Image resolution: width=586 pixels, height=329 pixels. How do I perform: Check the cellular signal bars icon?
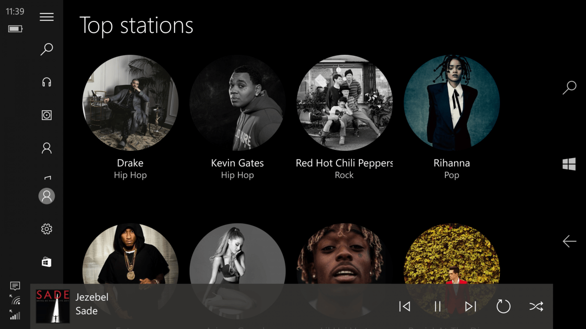[x=15, y=316]
